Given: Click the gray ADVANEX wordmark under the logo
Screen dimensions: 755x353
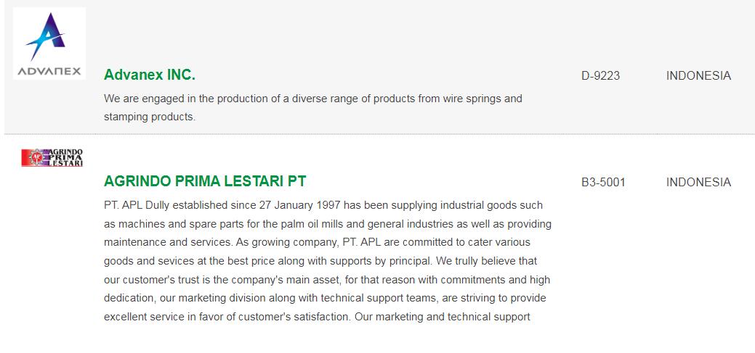Looking at the screenshot, I should click(x=49, y=71).
